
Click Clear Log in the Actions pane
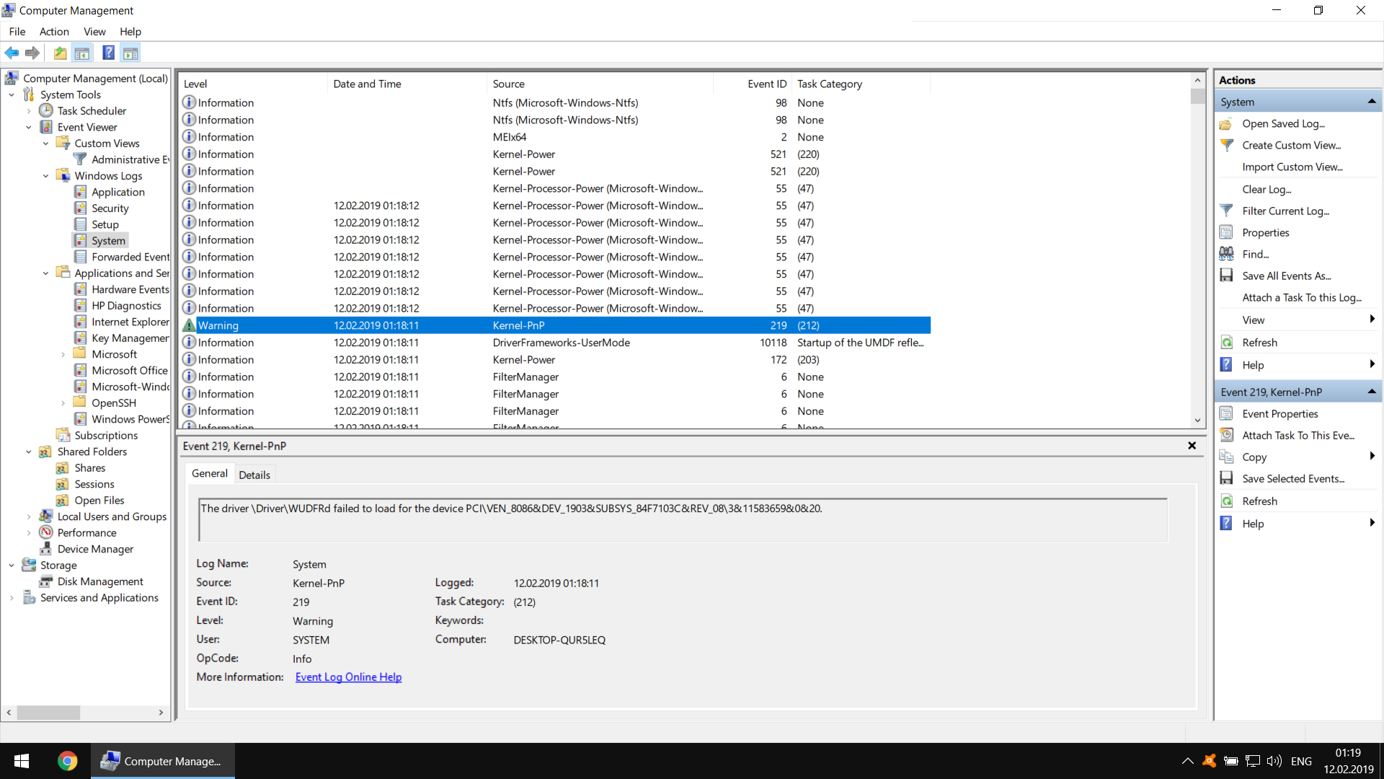point(1267,189)
